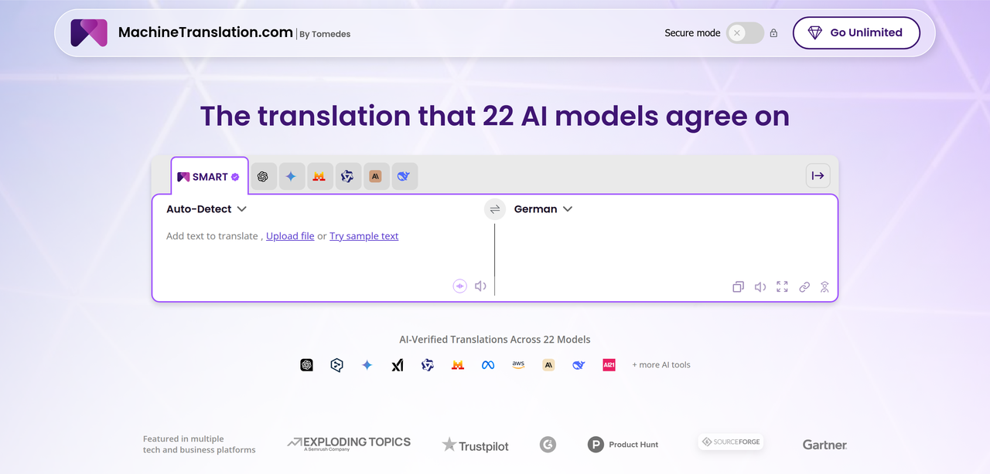Click the Gartner logo
This screenshot has width=990, height=474.
coord(824,445)
